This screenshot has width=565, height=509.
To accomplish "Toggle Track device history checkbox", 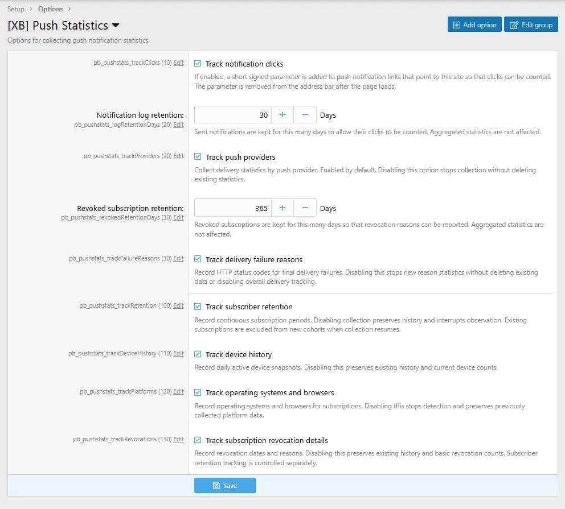I will [198, 354].
